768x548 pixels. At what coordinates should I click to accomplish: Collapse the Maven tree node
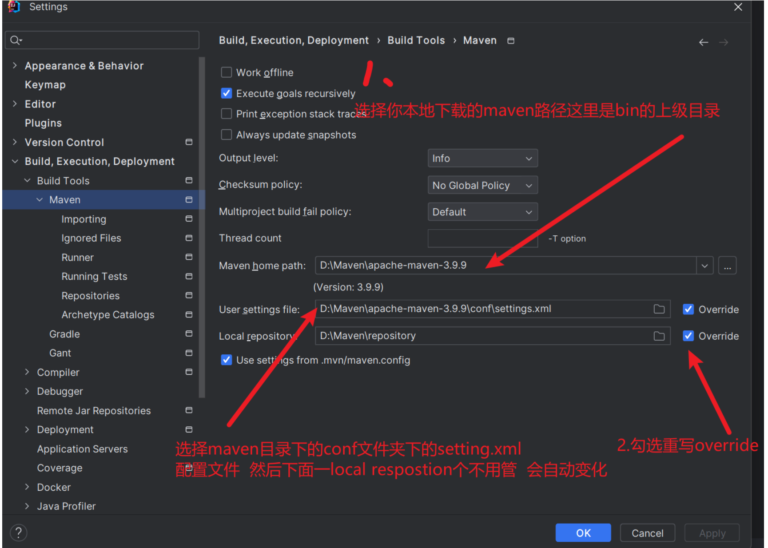tap(40, 200)
